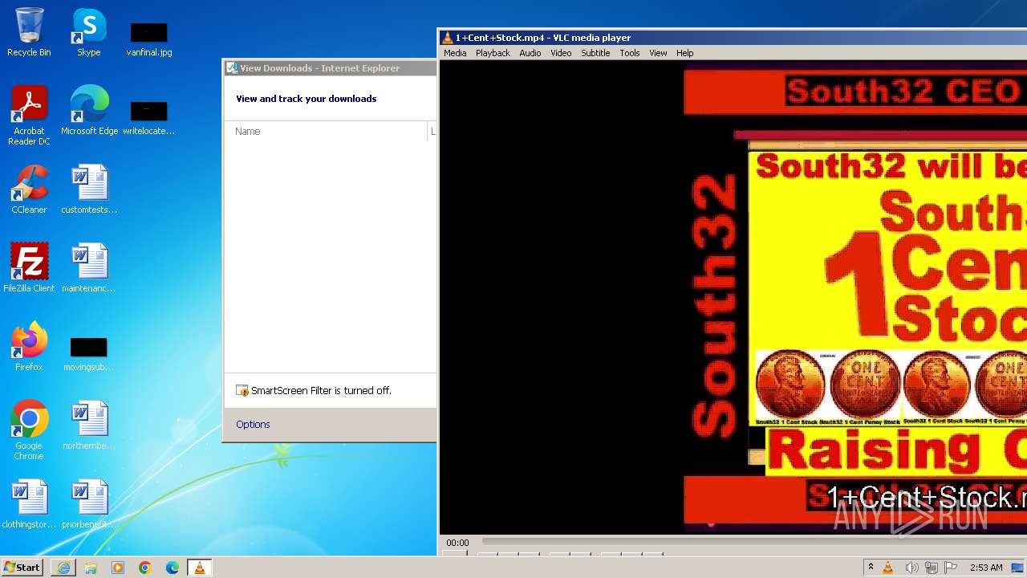Click Options link in View Downloads
Viewport: 1027px width, 578px height.
pos(253,425)
